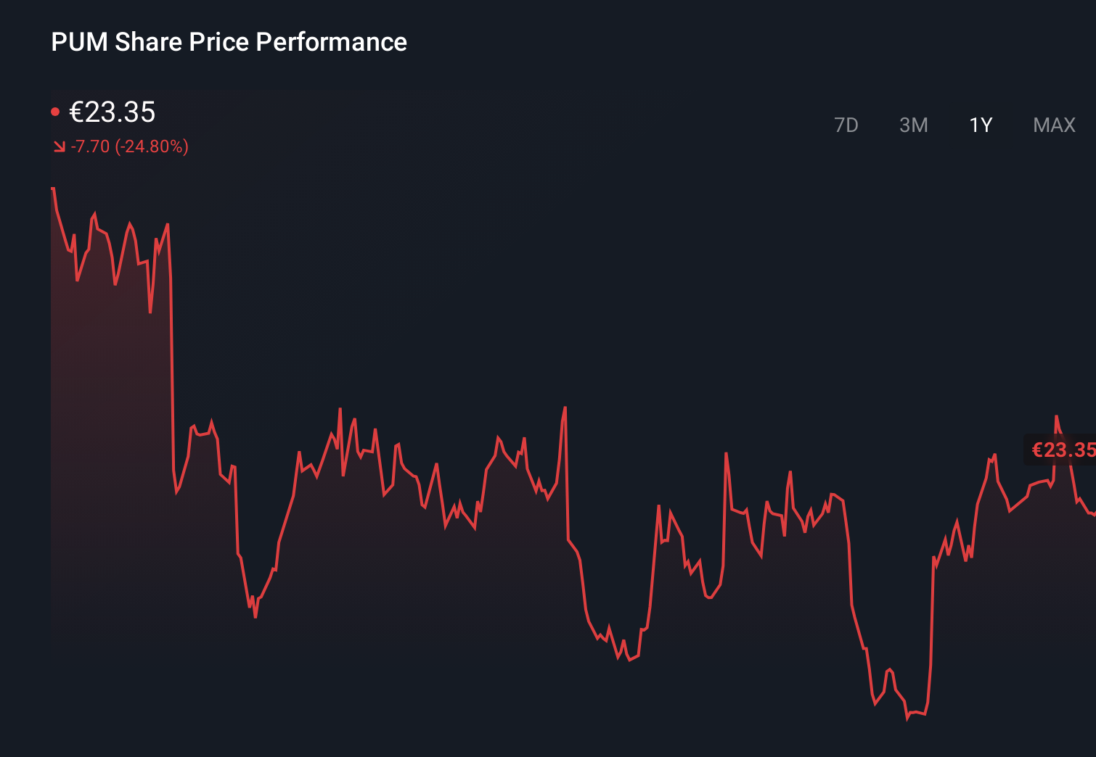Click the PUM Share Price Performance title
Viewport: 1096px width, 757px height.
[229, 42]
